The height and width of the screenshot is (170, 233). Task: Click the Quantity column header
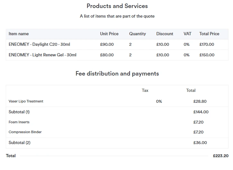click(x=138, y=34)
